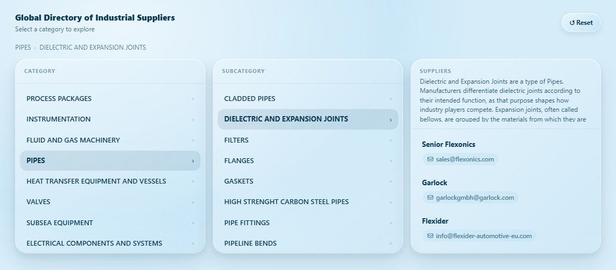Expand the chevron beside VALVES category
Image resolution: width=616 pixels, height=270 pixels.
193,202
